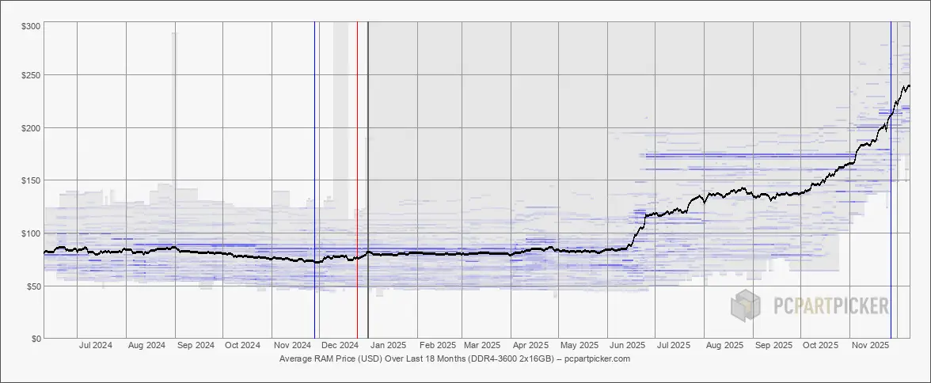931x383 pixels.
Task: Click the $50 y-axis label
Action: 33,286
